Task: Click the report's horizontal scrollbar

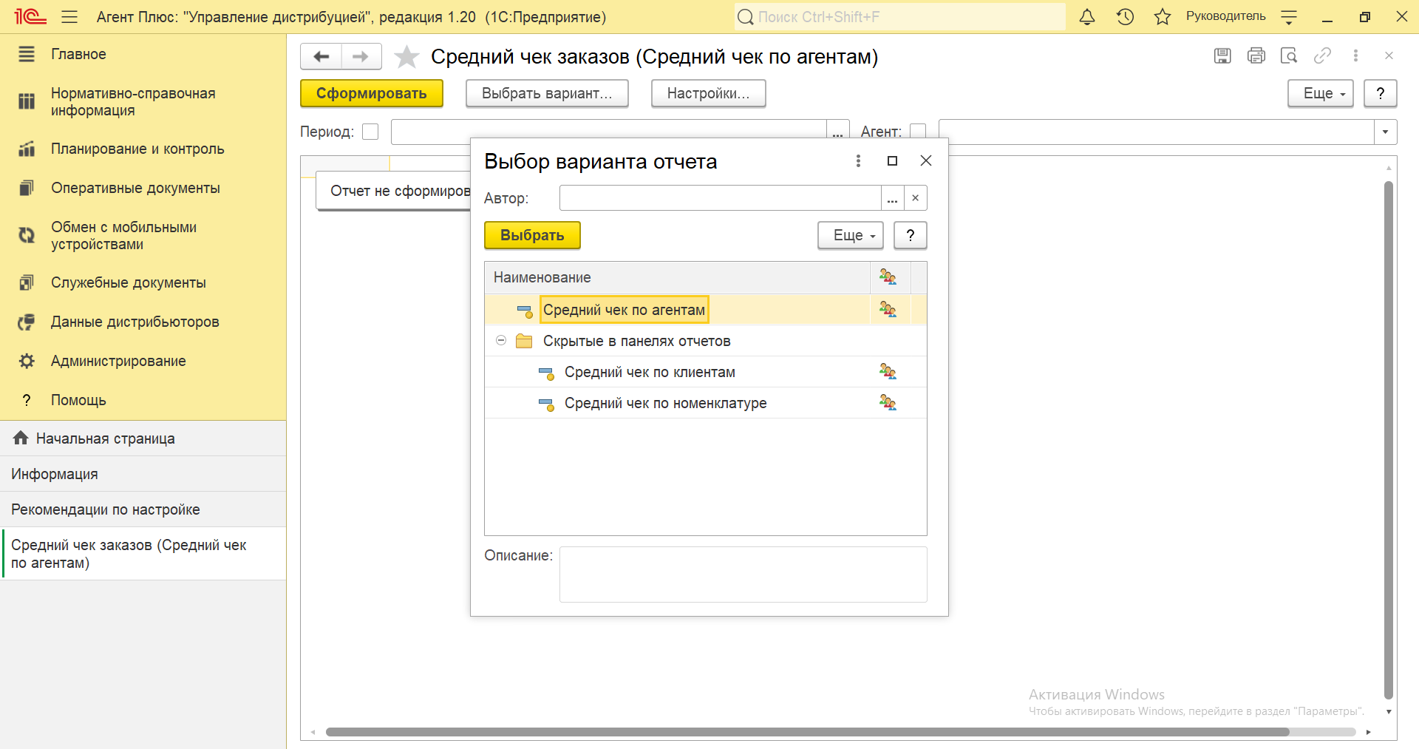Action: click(807, 732)
